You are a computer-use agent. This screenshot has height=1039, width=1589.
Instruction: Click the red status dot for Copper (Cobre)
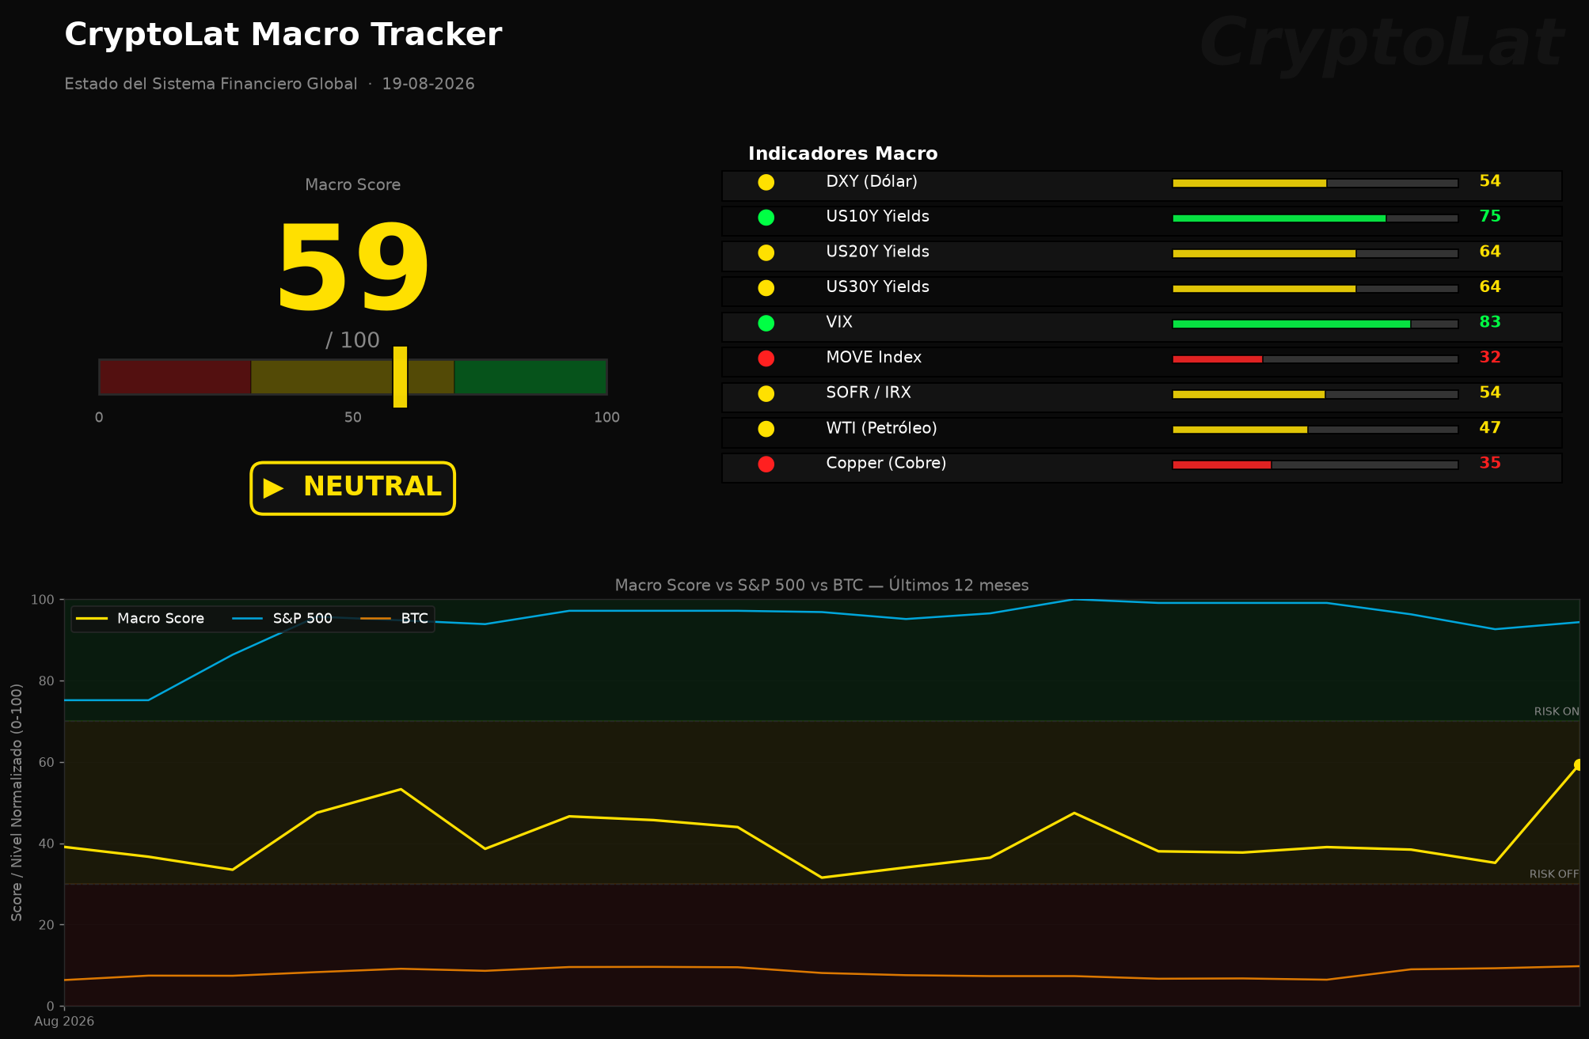pos(766,465)
